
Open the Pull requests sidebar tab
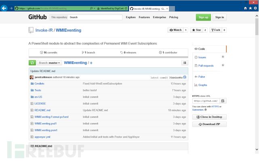[x=206, y=66]
